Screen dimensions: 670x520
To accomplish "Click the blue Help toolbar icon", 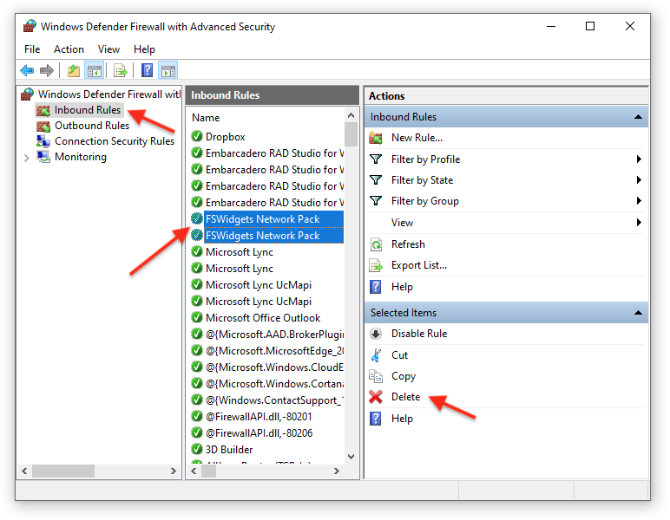I will click(x=147, y=70).
